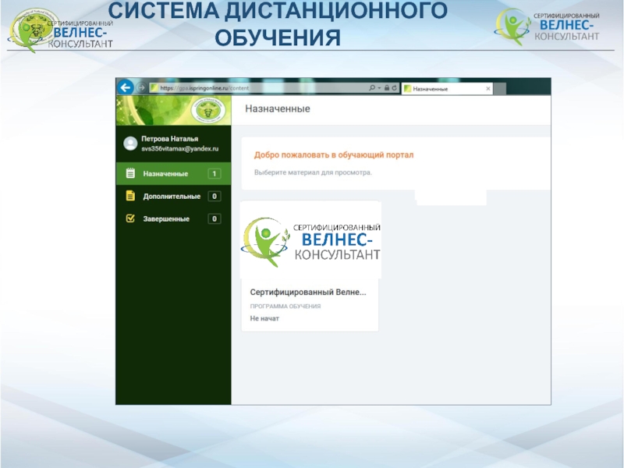Image resolution: width=624 pixels, height=468 pixels.
Task: Click the search magnifier icon in address bar
Action: 372,87
